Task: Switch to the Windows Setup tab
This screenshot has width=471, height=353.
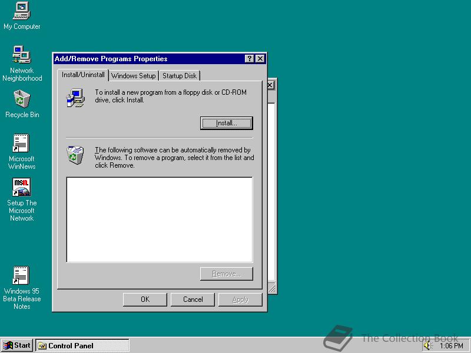Action: click(134, 76)
